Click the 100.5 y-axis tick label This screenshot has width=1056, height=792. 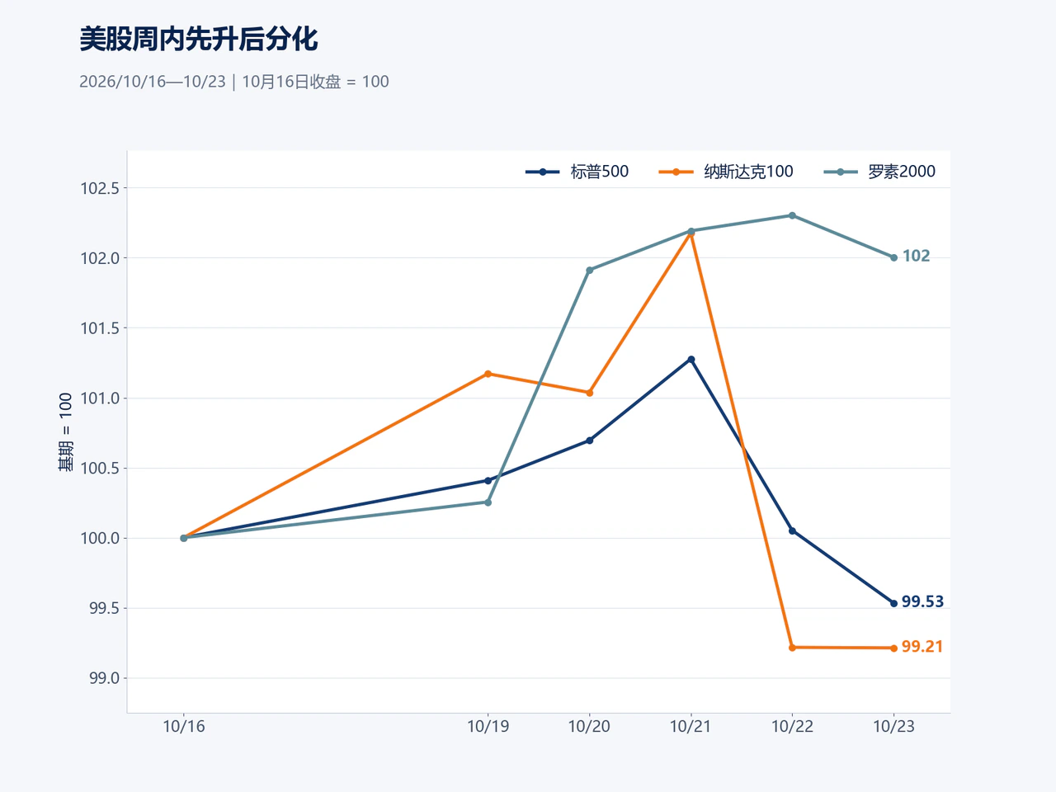100,468
